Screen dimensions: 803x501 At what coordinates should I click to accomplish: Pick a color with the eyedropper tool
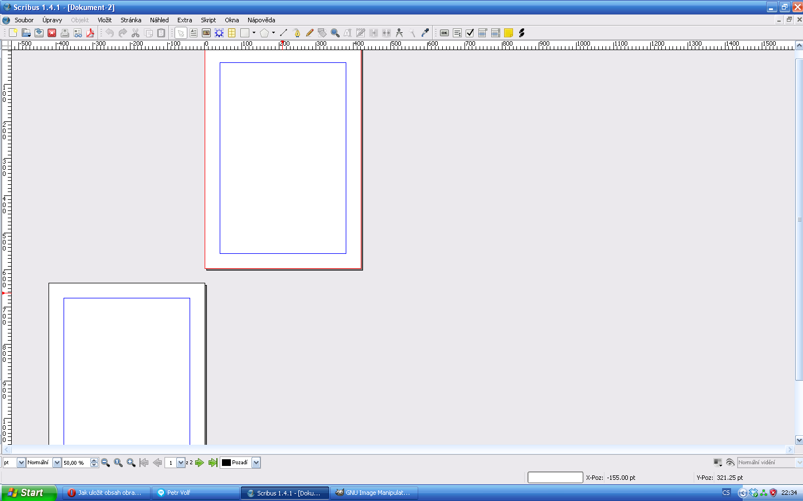pyautogui.click(x=425, y=33)
